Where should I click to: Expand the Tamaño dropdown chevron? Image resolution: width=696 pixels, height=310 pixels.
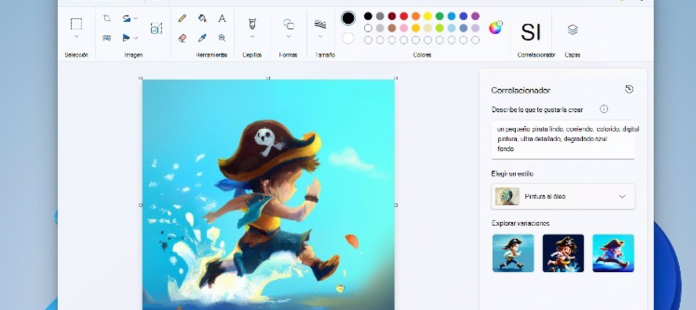click(320, 37)
